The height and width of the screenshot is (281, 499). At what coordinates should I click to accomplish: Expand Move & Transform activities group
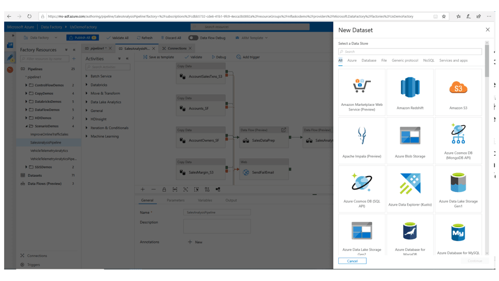click(x=86, y=93)
